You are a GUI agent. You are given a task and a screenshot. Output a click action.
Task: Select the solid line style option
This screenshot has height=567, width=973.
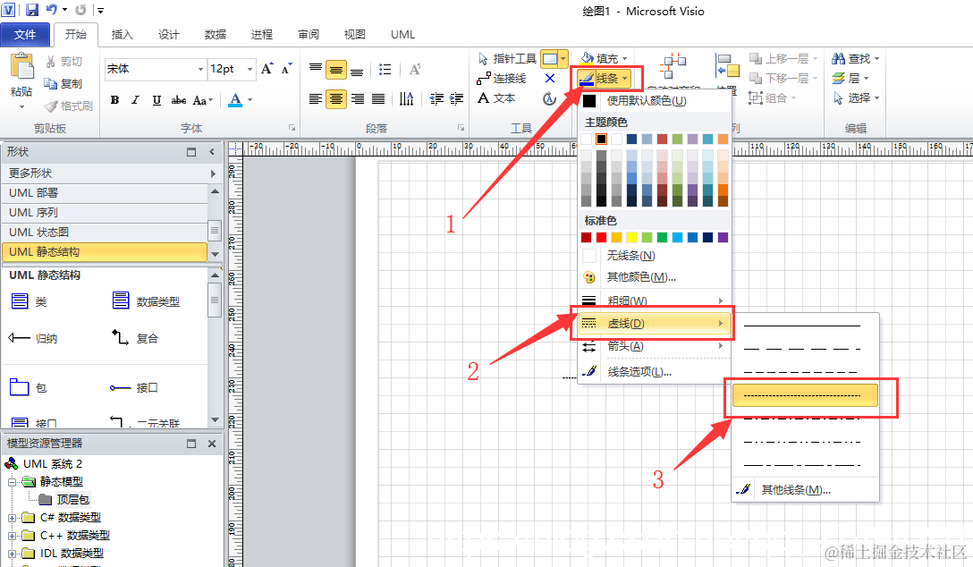click(x=805, y=326)
